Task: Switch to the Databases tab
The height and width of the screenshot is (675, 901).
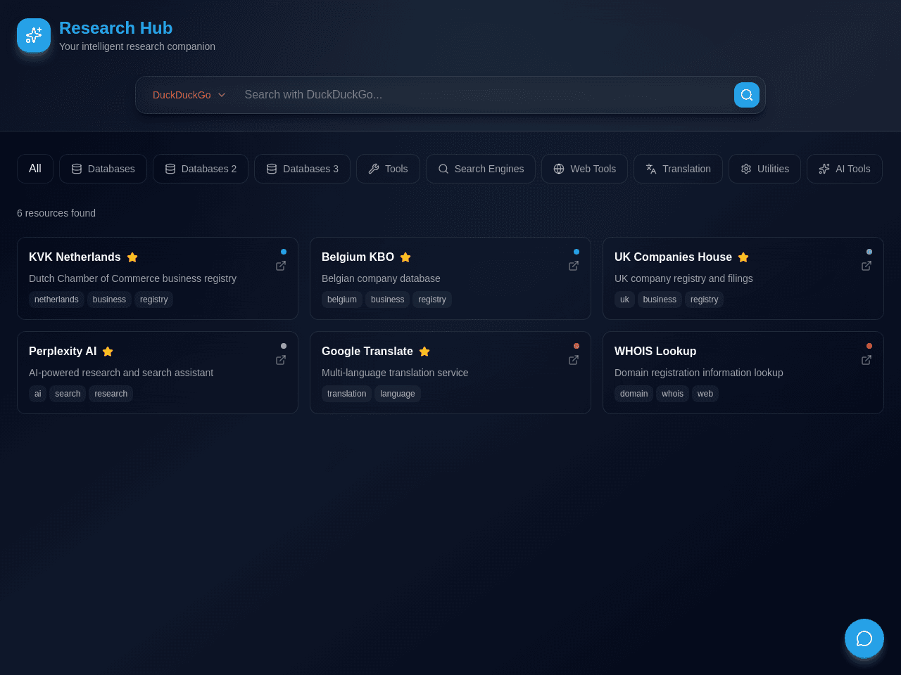Action: [103, 169]
